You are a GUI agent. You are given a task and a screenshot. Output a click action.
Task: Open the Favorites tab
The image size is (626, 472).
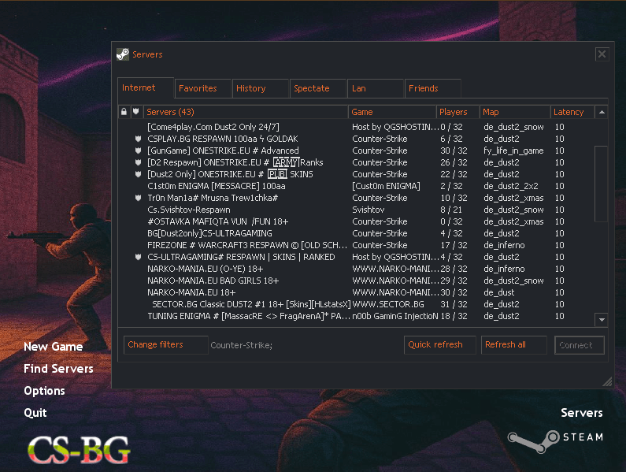pos(203,88)
